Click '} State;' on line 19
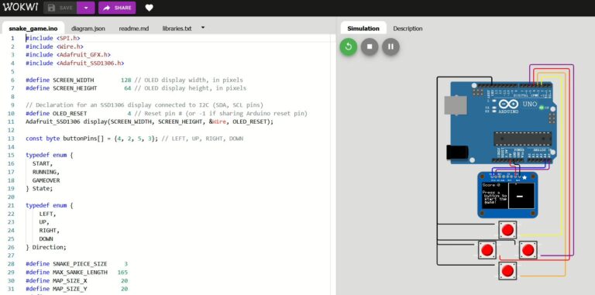Screen dimensions: 595x295 (x=40, y=188)
